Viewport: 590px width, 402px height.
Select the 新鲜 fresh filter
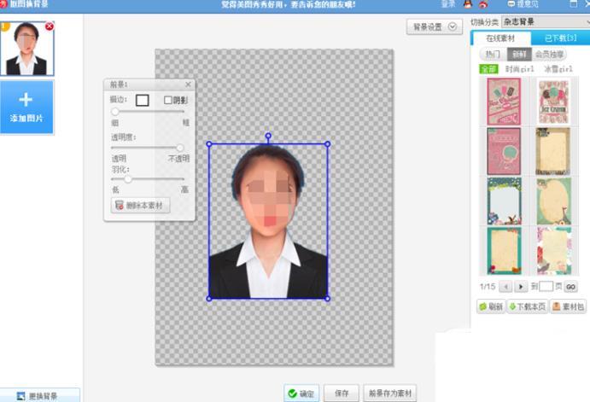coord(519,54)
